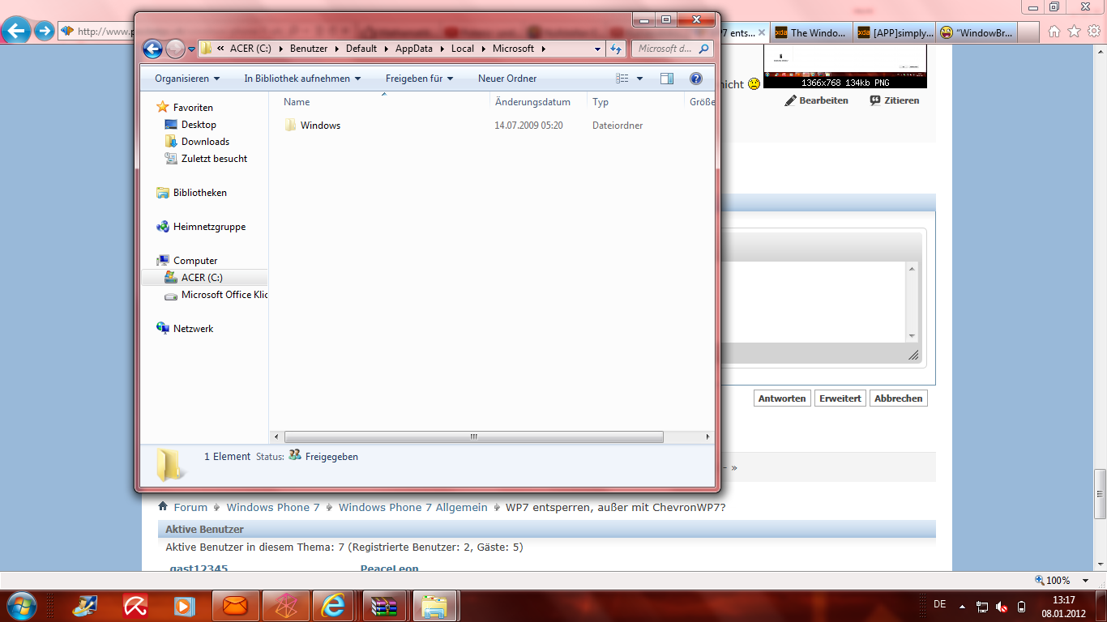Screen dimensions: 1107x622
Task: Go back a page in Internet Explorer
Action: click(x=16, y=32)
